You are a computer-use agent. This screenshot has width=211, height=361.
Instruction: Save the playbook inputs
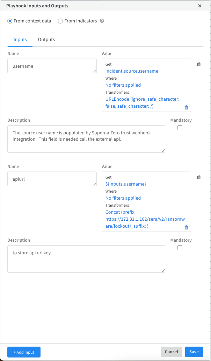tap(194, 352)
